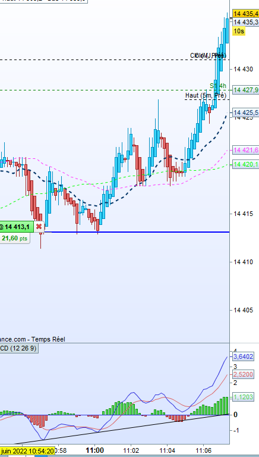Select the MACD value label 3,6402
This screenshot has width=259, height=457.
(x=244, y=356)
